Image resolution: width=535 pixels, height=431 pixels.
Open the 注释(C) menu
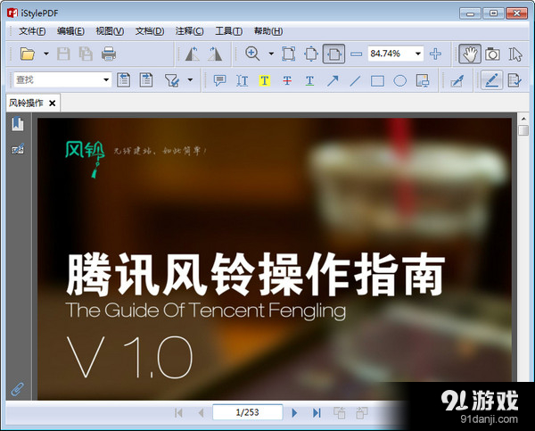[x=190, y=31]
